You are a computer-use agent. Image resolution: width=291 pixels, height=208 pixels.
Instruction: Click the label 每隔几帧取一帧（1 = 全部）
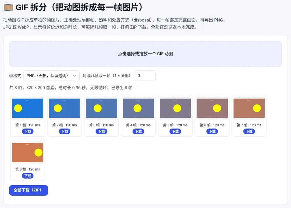[x=107, y=76]
